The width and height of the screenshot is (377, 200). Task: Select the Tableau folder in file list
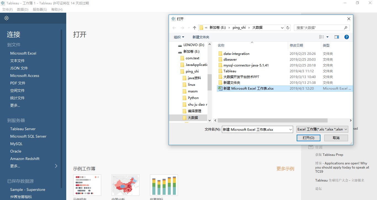tap(227, 71)
